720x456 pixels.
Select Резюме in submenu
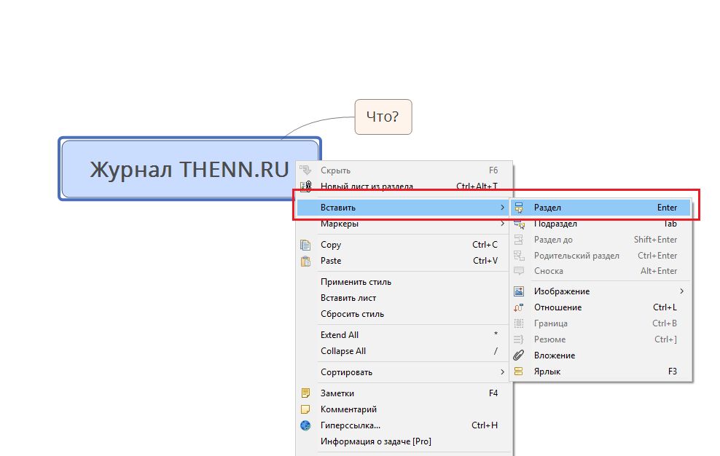pos(600,339)
